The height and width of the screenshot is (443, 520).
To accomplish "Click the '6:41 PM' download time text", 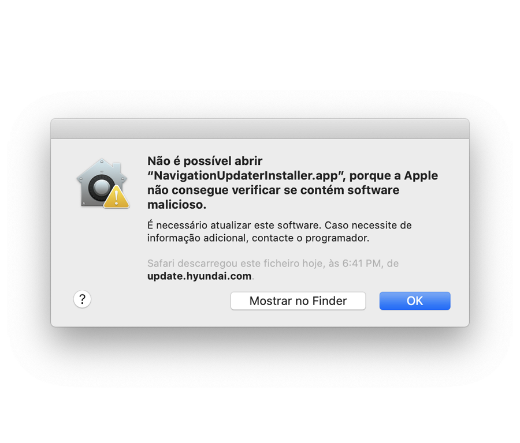I will (362, 263).
